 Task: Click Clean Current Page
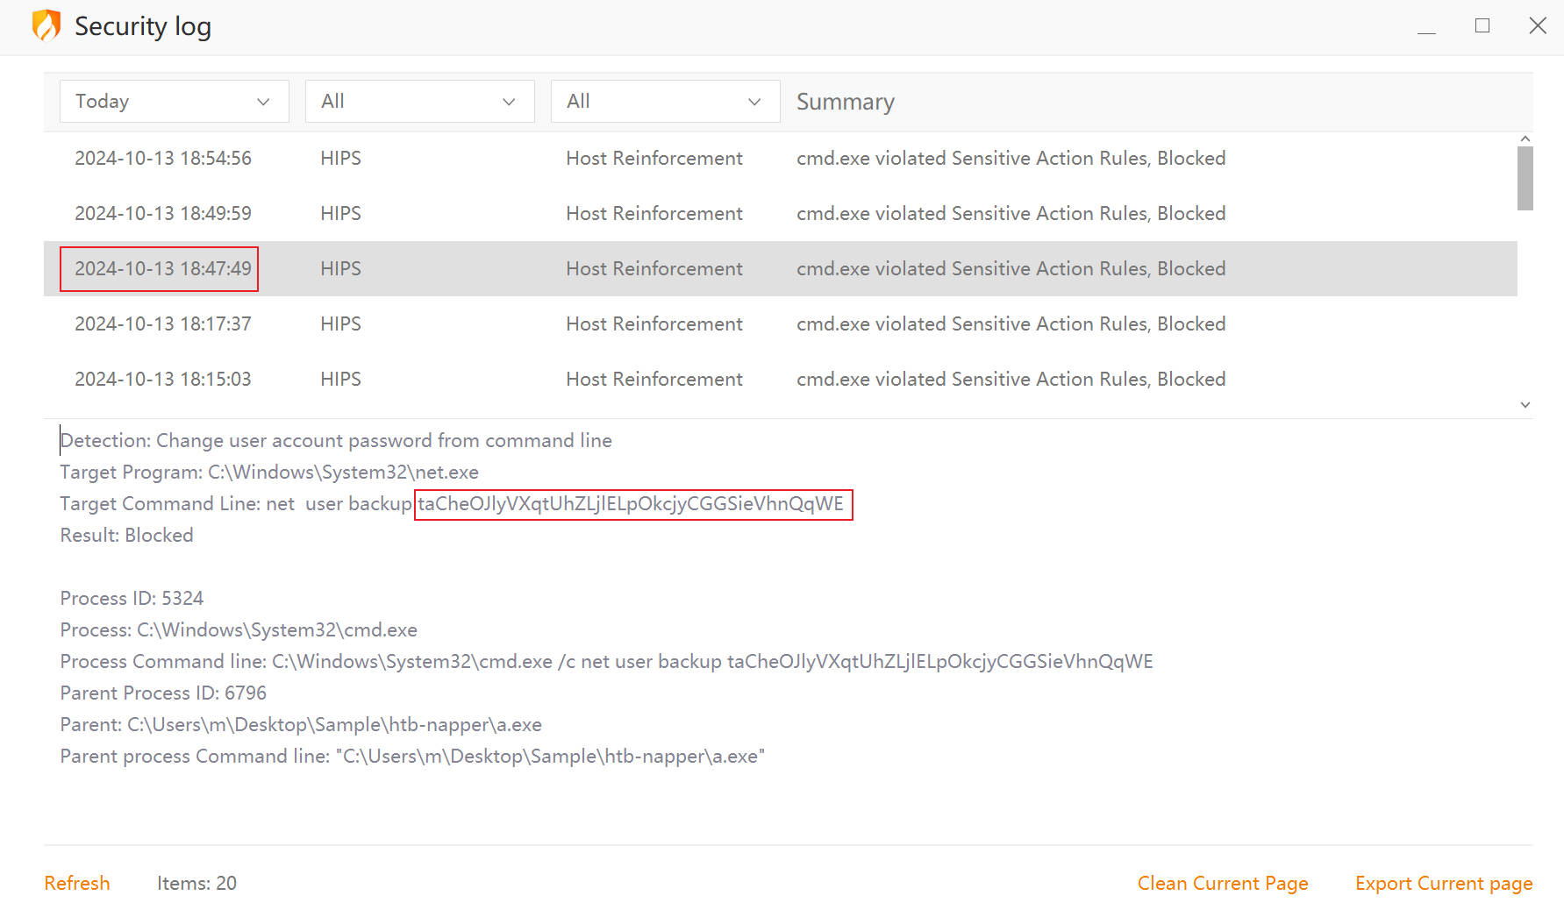[x=1223, y=884]
